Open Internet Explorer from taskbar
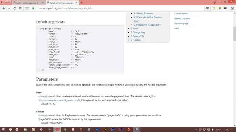 [x=89, y=129]
